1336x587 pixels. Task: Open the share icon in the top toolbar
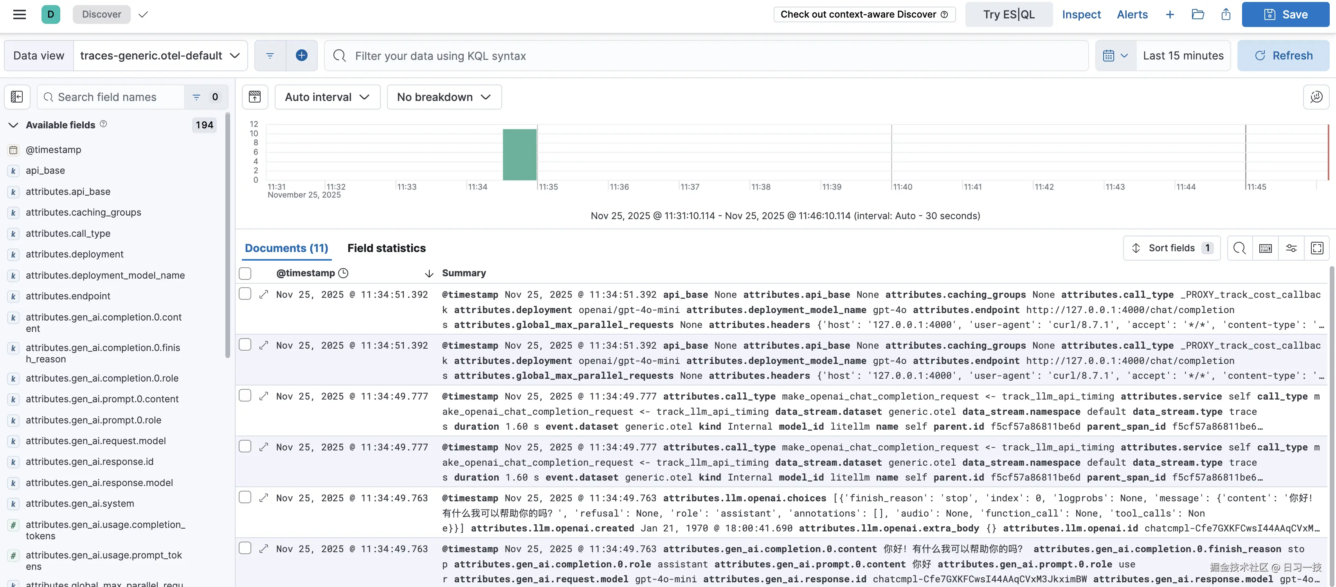1226,14
